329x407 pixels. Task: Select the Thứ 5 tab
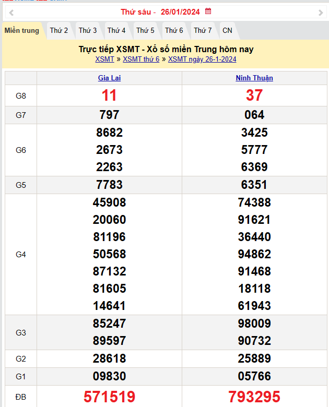click(145, 31)
